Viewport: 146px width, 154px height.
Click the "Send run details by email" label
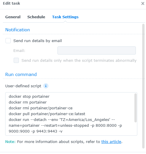[37, 41]
